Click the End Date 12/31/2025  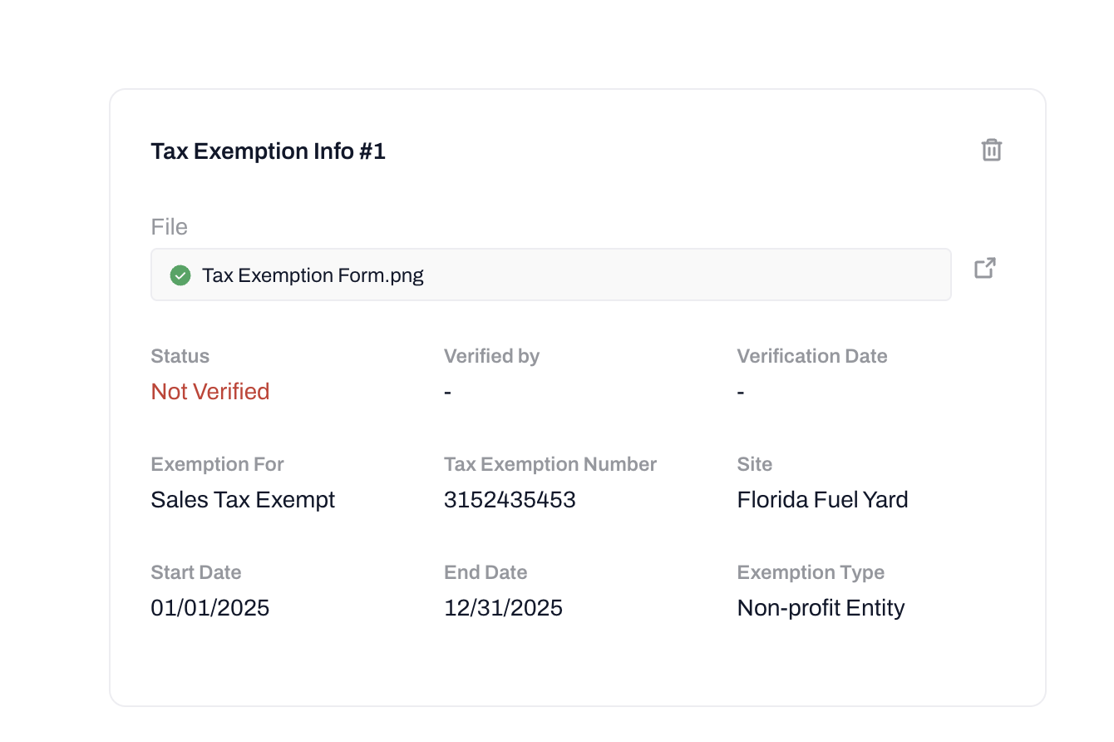pyautogui.click(x=503, y=608)
